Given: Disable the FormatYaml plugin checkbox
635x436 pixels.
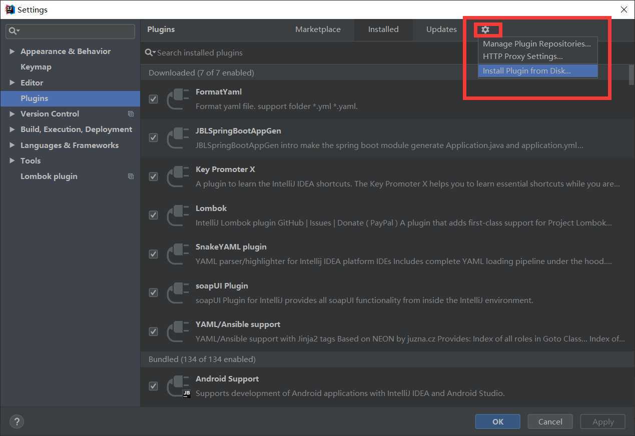Looking at the screenshot, I should point(154,99).
